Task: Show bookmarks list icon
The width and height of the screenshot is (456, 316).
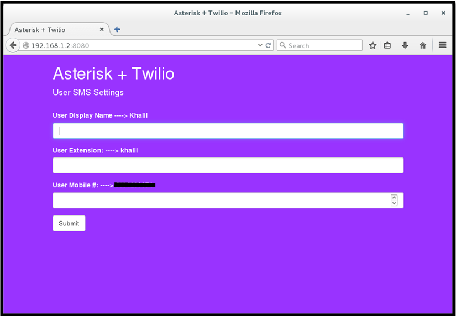Action: (x=387, y=45)
